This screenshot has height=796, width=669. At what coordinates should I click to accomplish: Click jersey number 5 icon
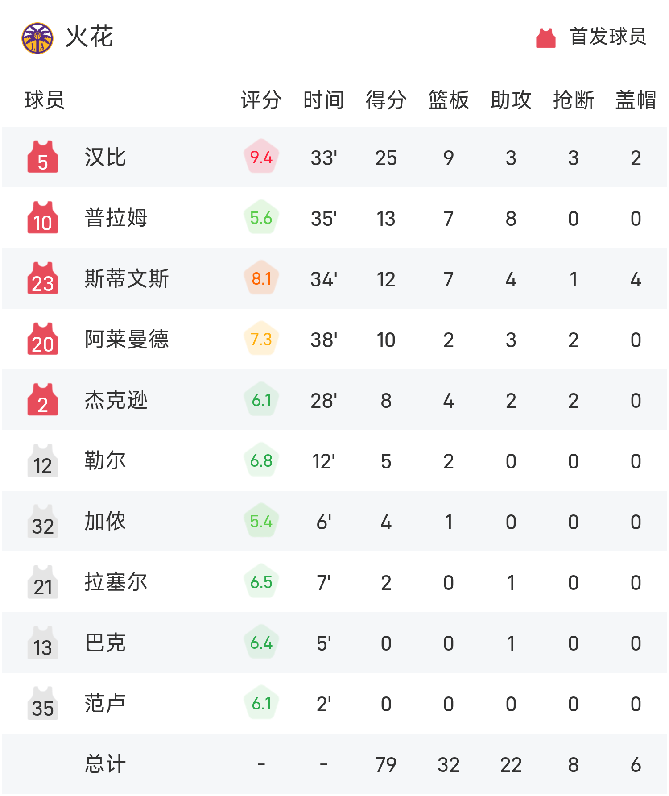[43, 157]
